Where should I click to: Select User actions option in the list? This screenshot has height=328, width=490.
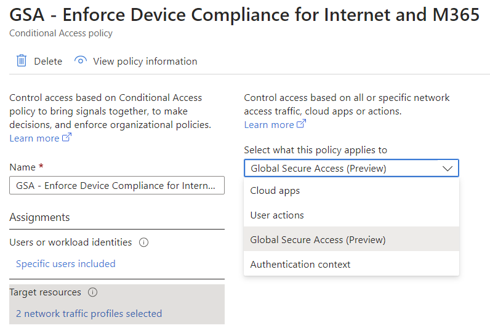(x=277, y=215)
